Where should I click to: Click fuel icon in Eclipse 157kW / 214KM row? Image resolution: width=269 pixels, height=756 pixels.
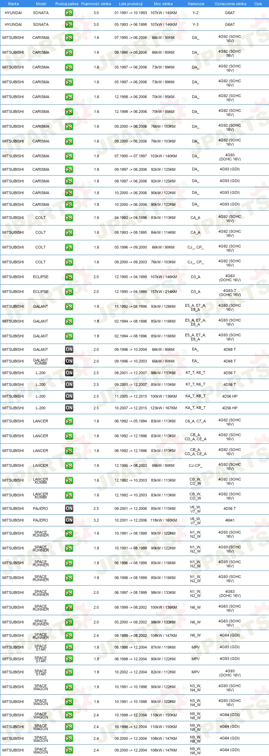(69, 292)
